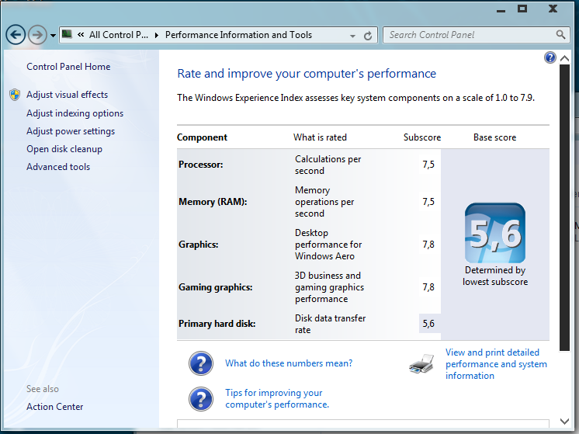Click the 'Base score' column header
Screen dimensions: 579x434
[x=495, y=137]
